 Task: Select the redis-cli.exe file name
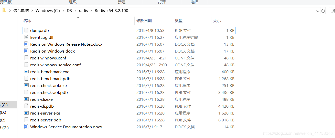click(41, 99)
